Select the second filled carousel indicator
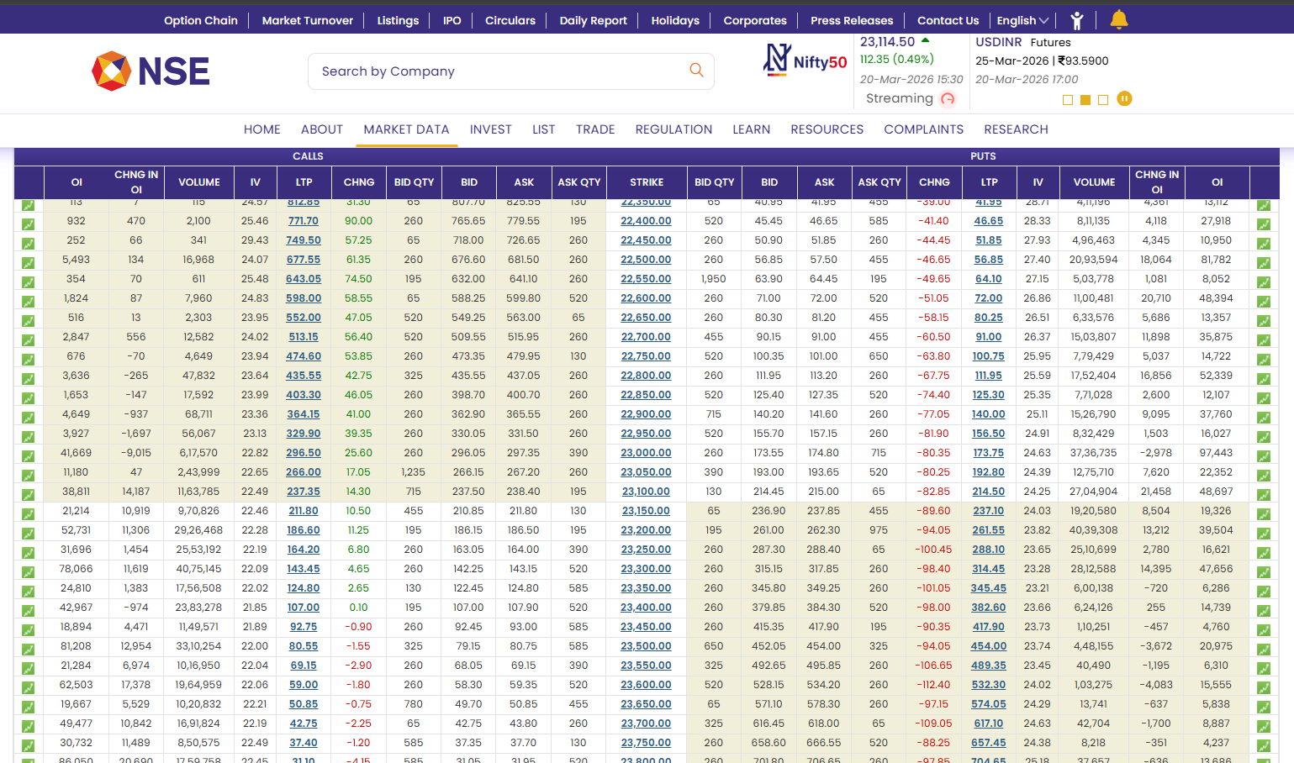Screen dimensions: 1294x763 click(1085, 100)
